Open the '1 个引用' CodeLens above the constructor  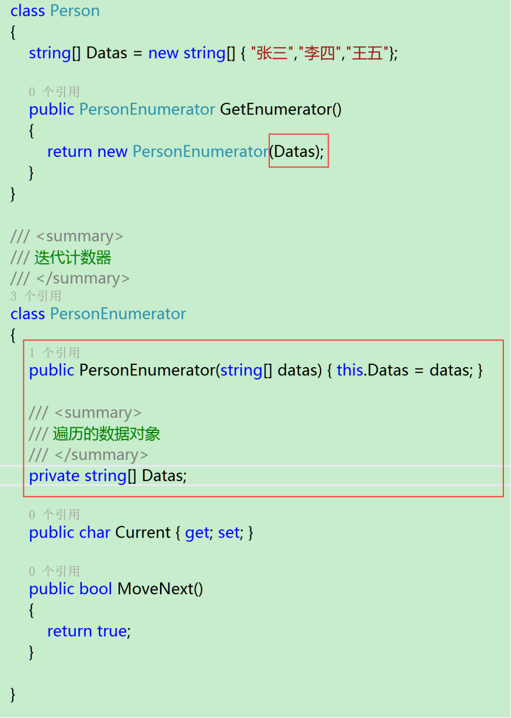pos(54,353)
